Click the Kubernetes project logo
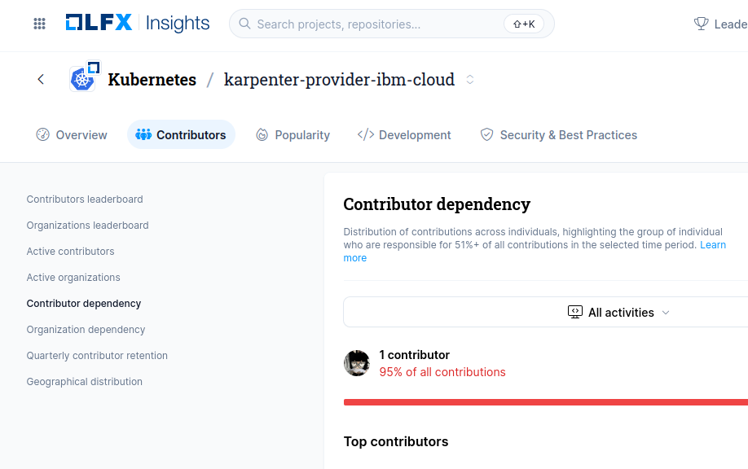Screen dimensions: 748x469 (83, 78)
